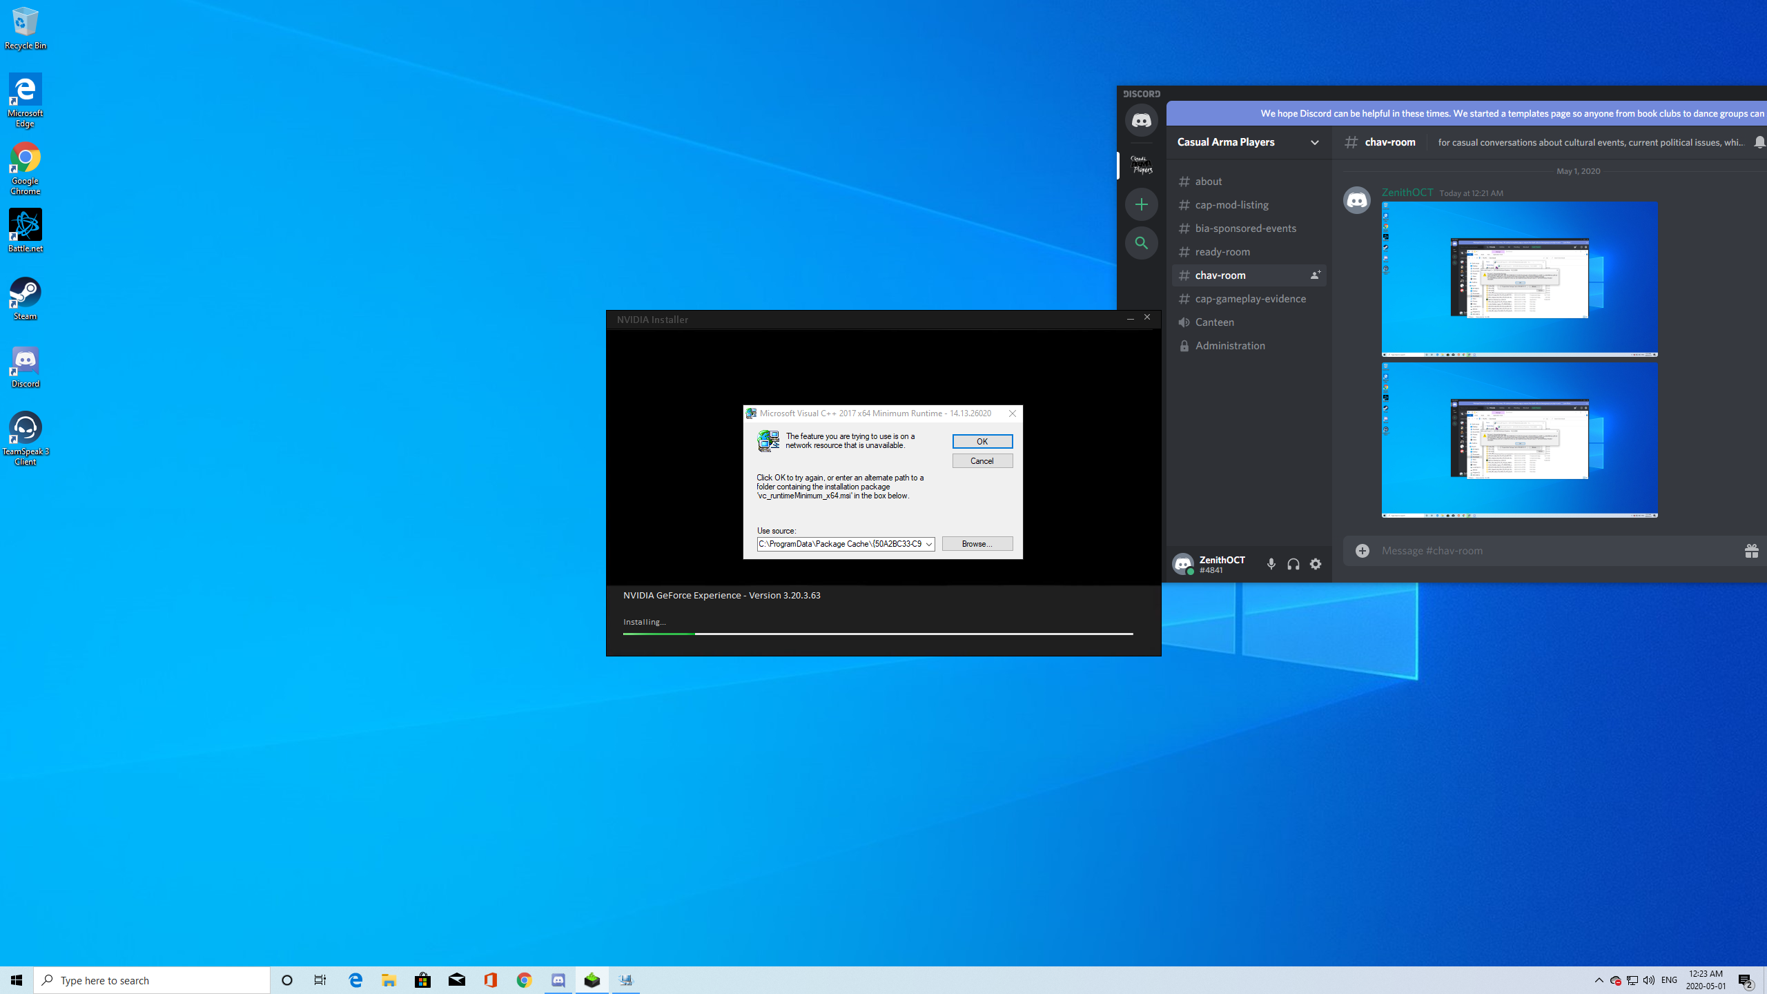Expand hidden icons in the system tray

(1598, 980)
